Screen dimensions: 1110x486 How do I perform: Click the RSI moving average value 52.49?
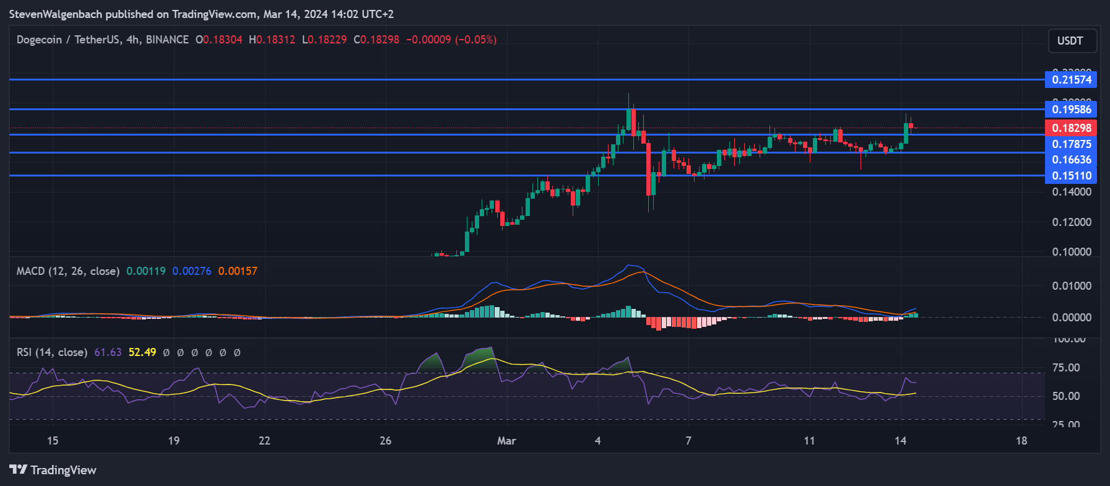coord(142,352)
